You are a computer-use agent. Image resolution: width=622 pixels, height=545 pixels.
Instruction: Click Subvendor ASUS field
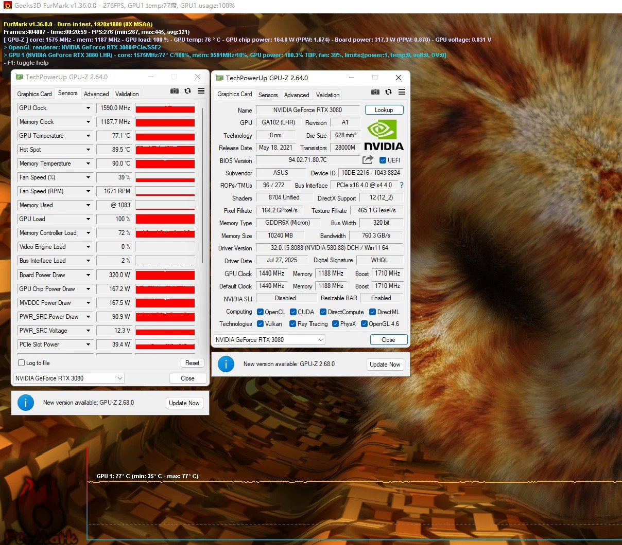(281, 173)
